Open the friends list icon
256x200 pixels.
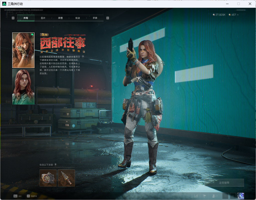click(214, 196)
